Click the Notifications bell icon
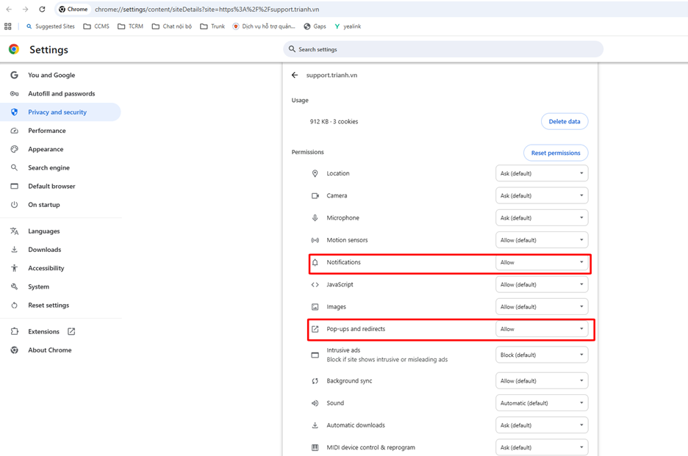The height and width of the screenshot is (456, 688). point(315,262)
